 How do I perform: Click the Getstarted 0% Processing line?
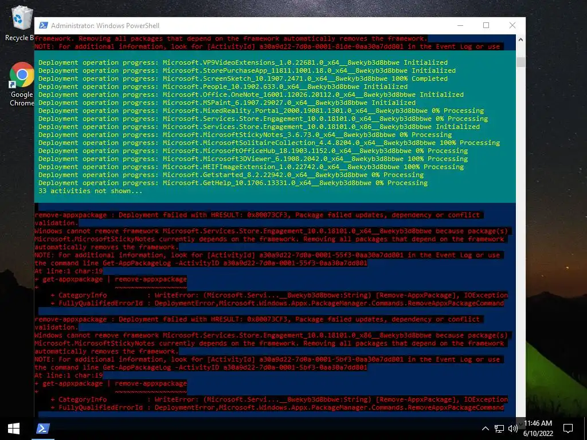(231, 175)
